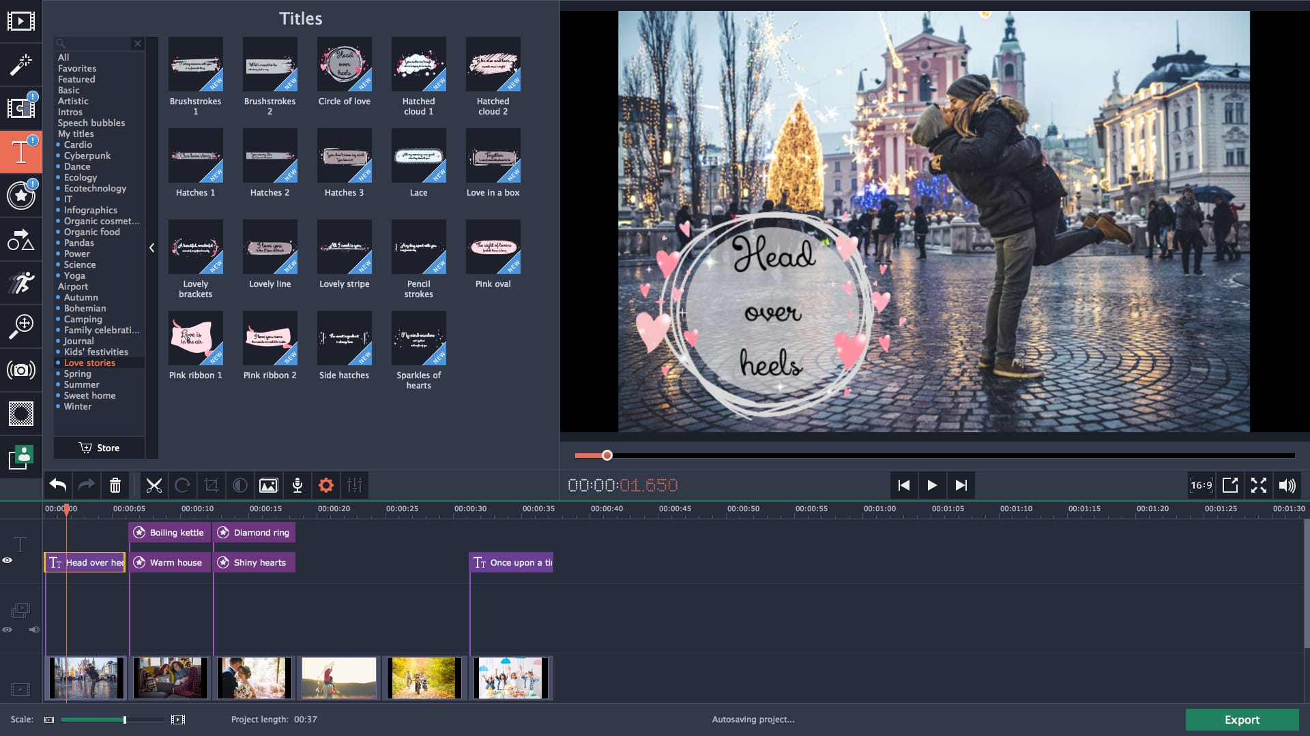Mute the preview player speaker

pos(1287,485)
